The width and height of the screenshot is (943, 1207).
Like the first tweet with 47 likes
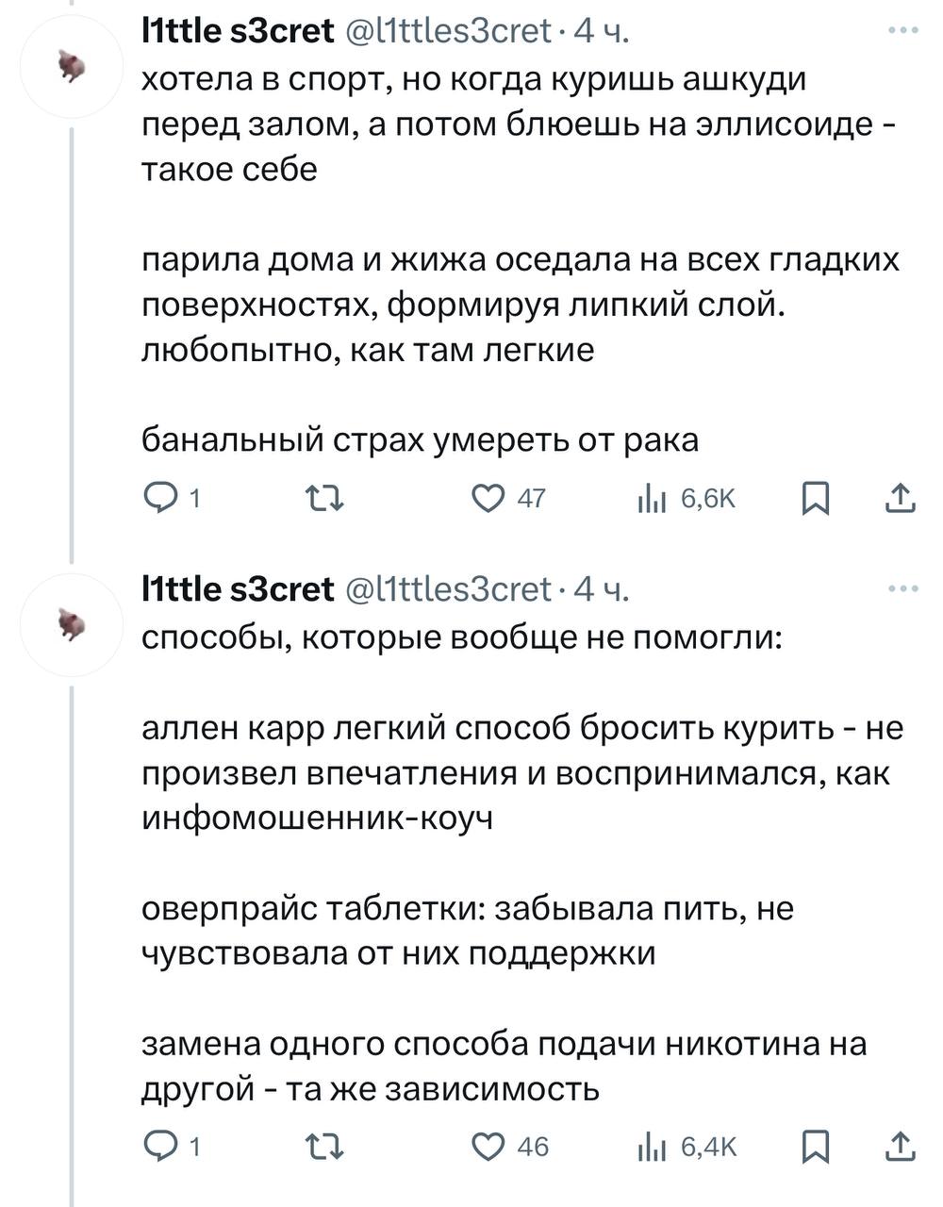(x=489, y=497)
